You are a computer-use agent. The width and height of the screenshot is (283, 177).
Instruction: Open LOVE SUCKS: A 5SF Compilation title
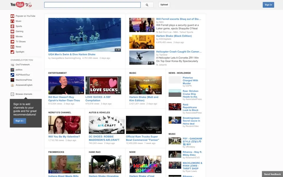coord(98,99)
